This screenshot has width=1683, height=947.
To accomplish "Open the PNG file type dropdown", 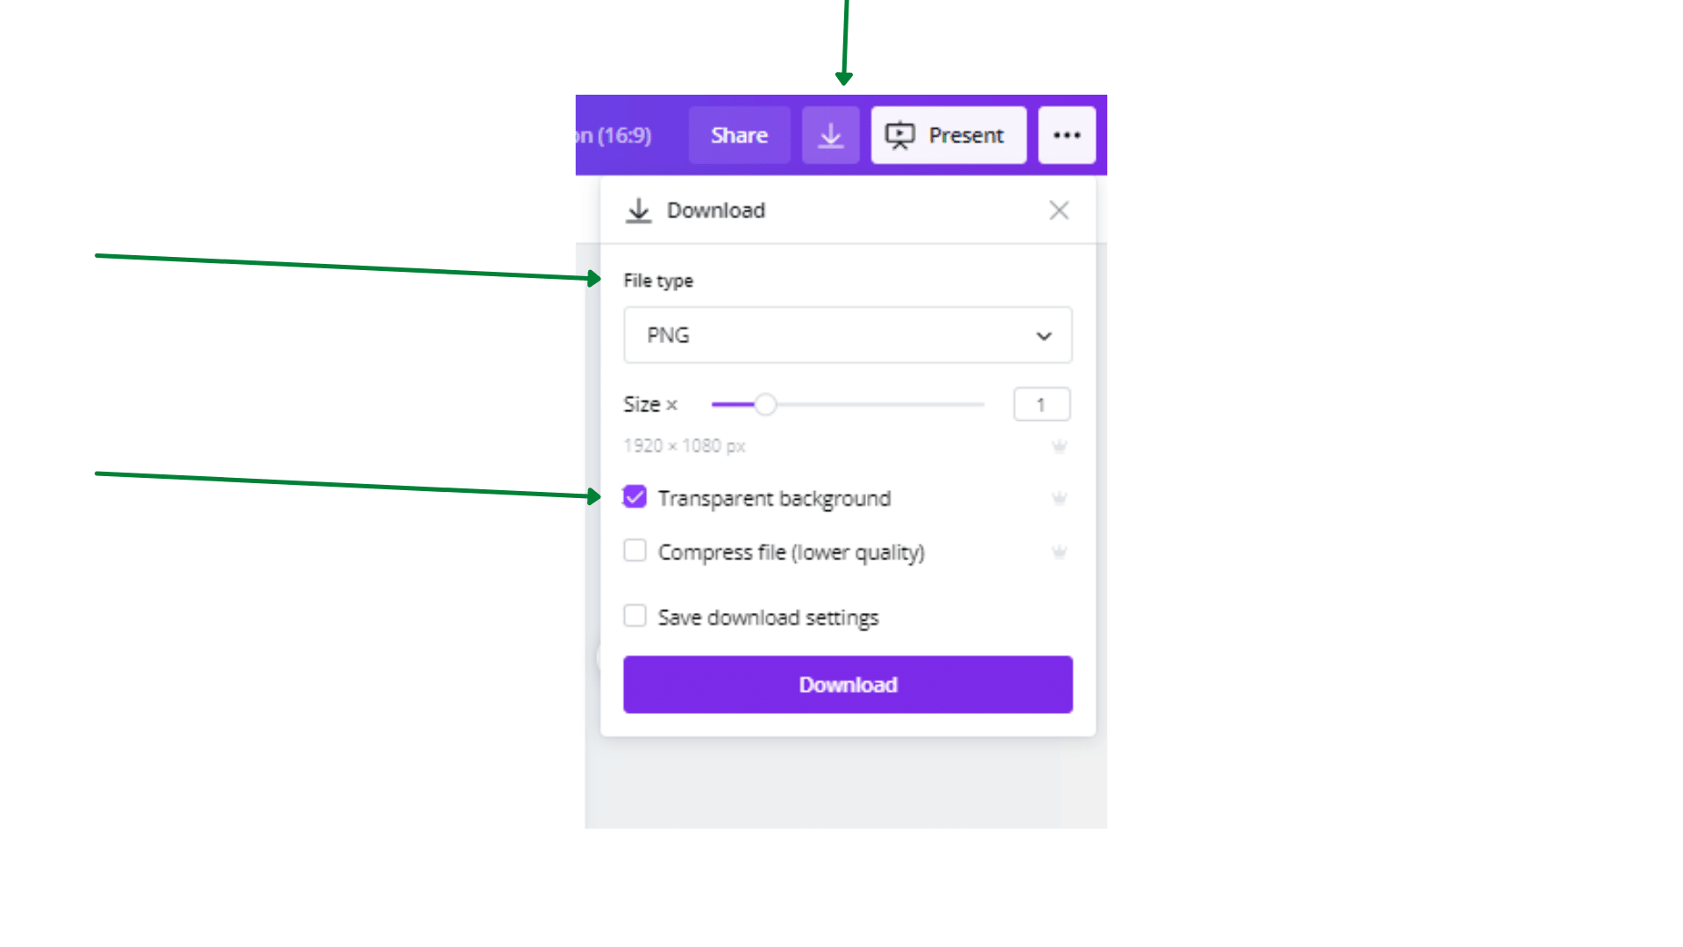I will (848, 335).
